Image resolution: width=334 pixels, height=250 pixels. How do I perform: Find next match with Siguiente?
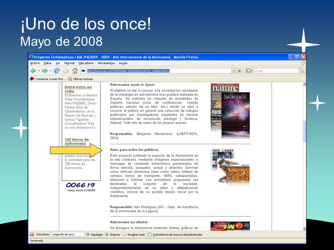click(95, 234)
